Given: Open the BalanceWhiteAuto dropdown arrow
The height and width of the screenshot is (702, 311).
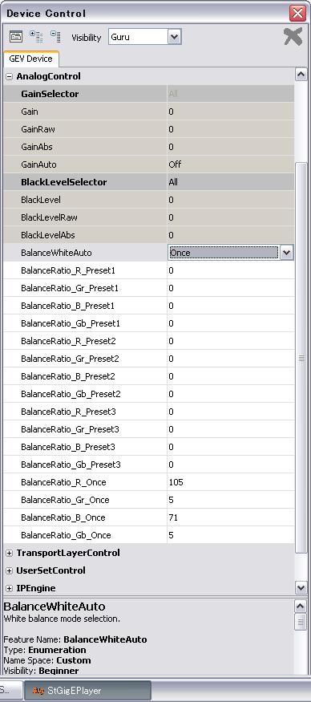Looking at the screenshot, I should point(286,253).
